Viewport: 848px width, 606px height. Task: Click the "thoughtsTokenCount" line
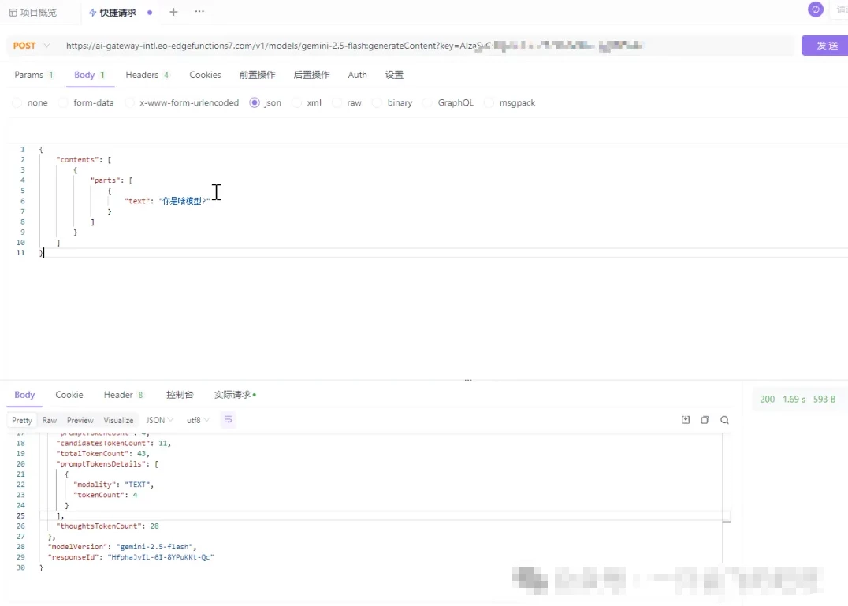107,526
